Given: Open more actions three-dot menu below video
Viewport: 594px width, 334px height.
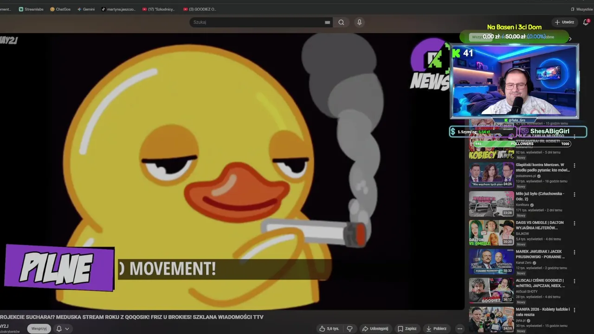Looking at the screenshot, I should [460, 328].
